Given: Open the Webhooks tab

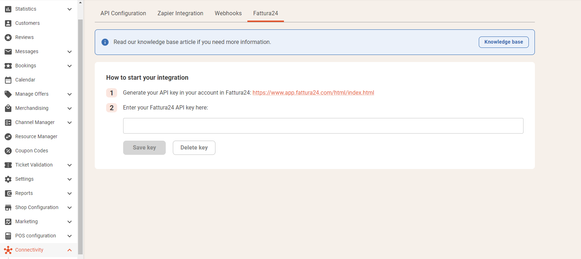Looking at the screenshot, I should [228, 13].
